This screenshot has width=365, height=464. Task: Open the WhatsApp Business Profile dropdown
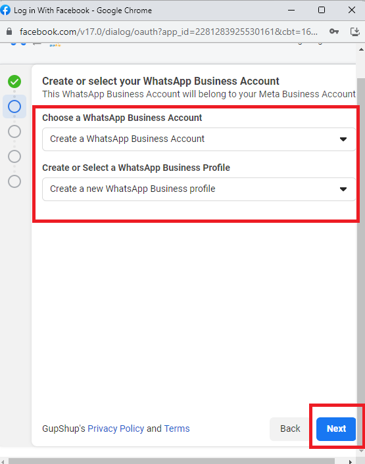click(199, 189)
